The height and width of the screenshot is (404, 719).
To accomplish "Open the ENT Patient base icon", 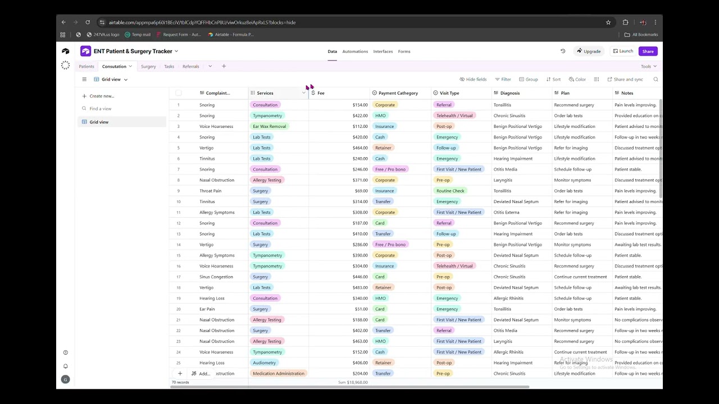I will [85, 51].
